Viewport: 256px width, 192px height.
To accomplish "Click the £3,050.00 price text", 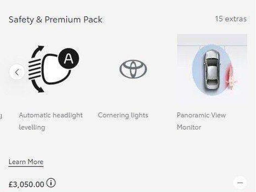I will [26, 185].
